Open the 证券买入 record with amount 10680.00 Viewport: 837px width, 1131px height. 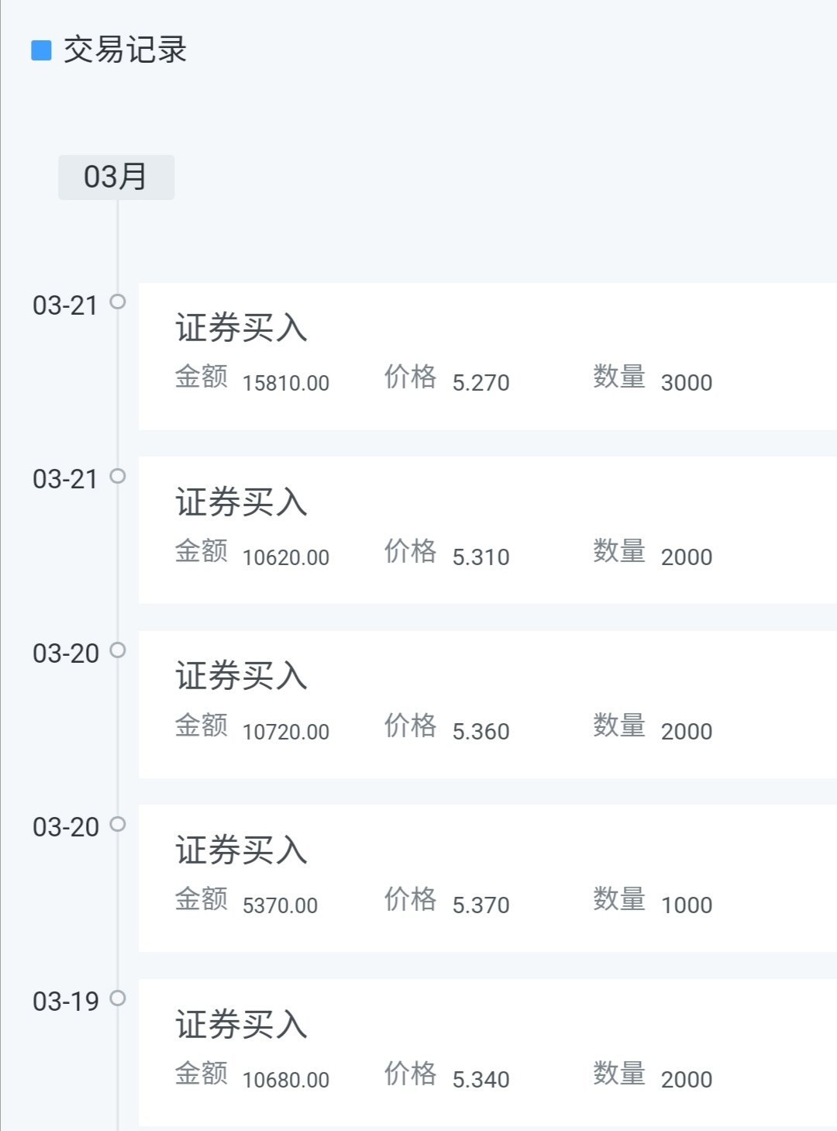(487, 1053)
